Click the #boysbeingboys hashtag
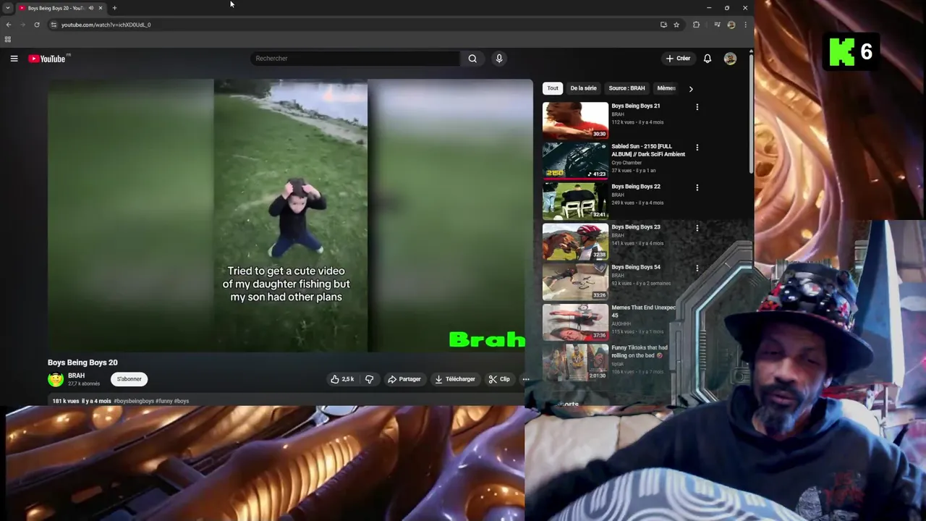The image size is (926, 521). click(x=134, y=401)
